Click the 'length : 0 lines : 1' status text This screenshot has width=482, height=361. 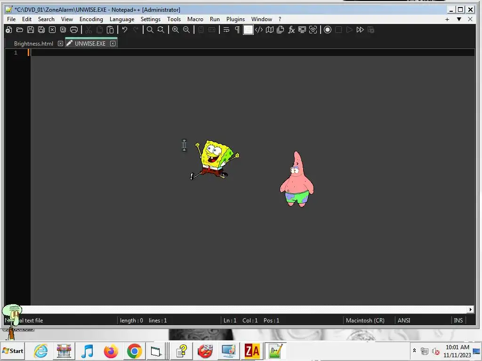point(144,321)
